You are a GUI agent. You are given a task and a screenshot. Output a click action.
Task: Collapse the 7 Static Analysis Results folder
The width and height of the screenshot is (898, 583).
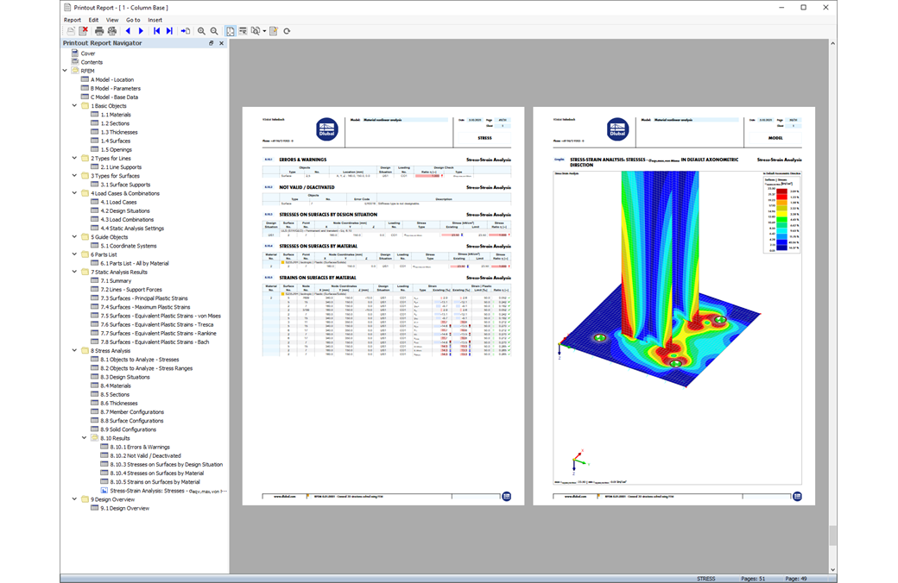click(74, 272)
